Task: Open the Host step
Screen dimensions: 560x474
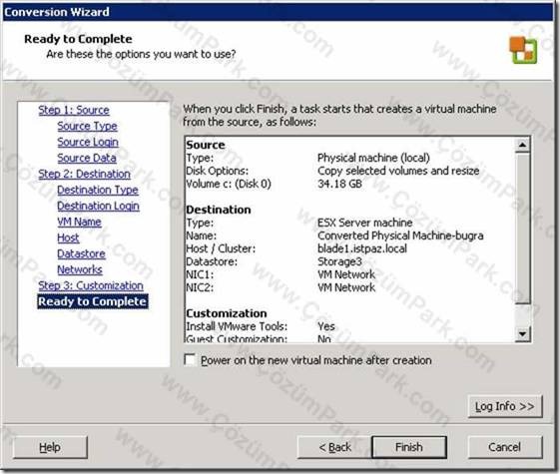Action: pos(68,237)
